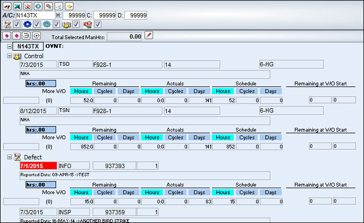Select the Hours header under the first Remaining
The height and width of the screenshot is (223, 364).
81,91
